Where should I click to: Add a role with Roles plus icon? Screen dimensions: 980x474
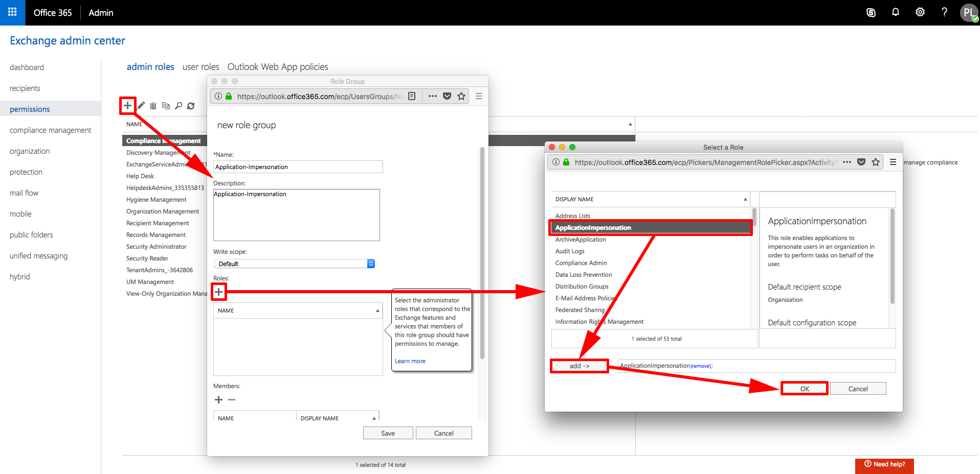coord(219,292)
